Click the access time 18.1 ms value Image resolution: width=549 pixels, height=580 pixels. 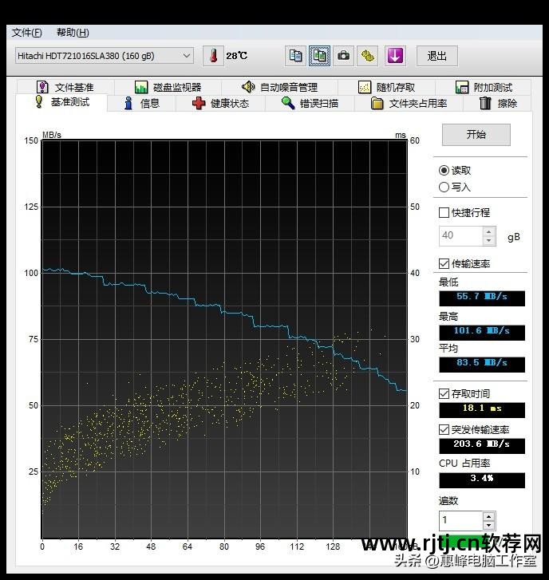(482, 410)
